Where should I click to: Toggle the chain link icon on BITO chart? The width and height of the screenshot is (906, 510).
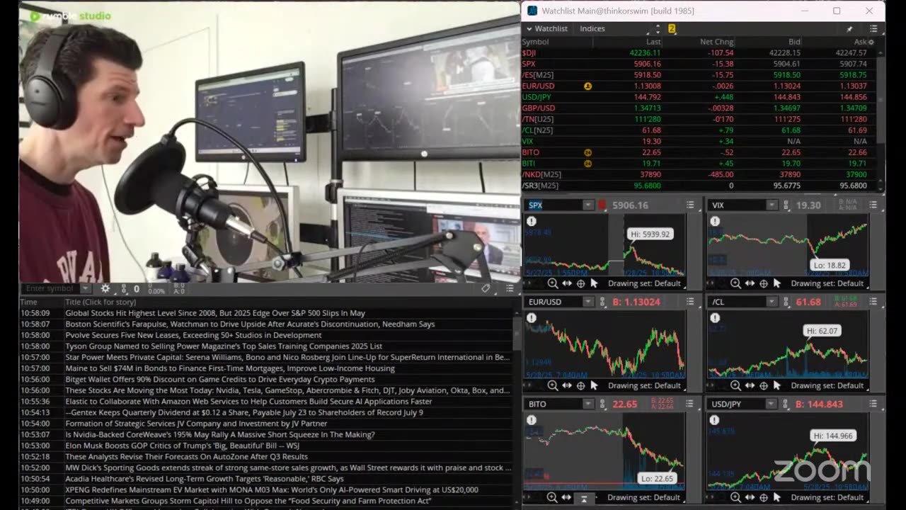point(604,404)
